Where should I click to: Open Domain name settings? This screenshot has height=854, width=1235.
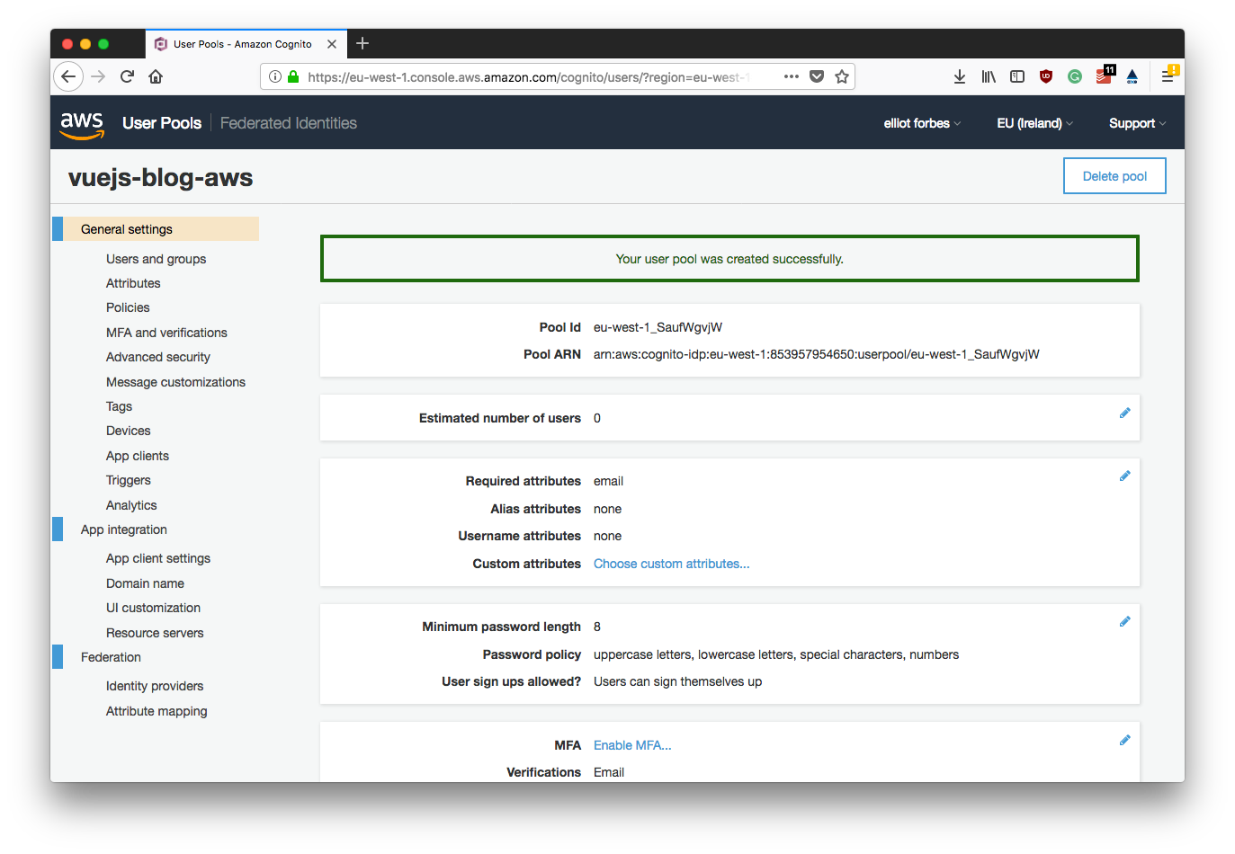(x=145, y=583)
